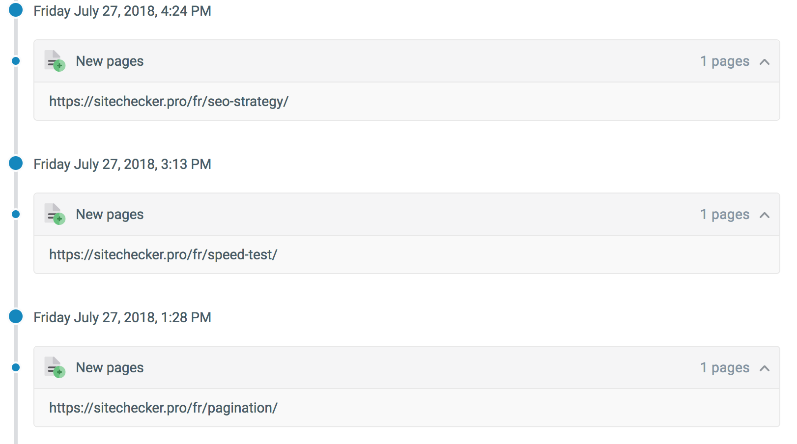Click New pages icon in 3:13 PM entry
Viewport: 797px width, 444px height.
point(55,214)
